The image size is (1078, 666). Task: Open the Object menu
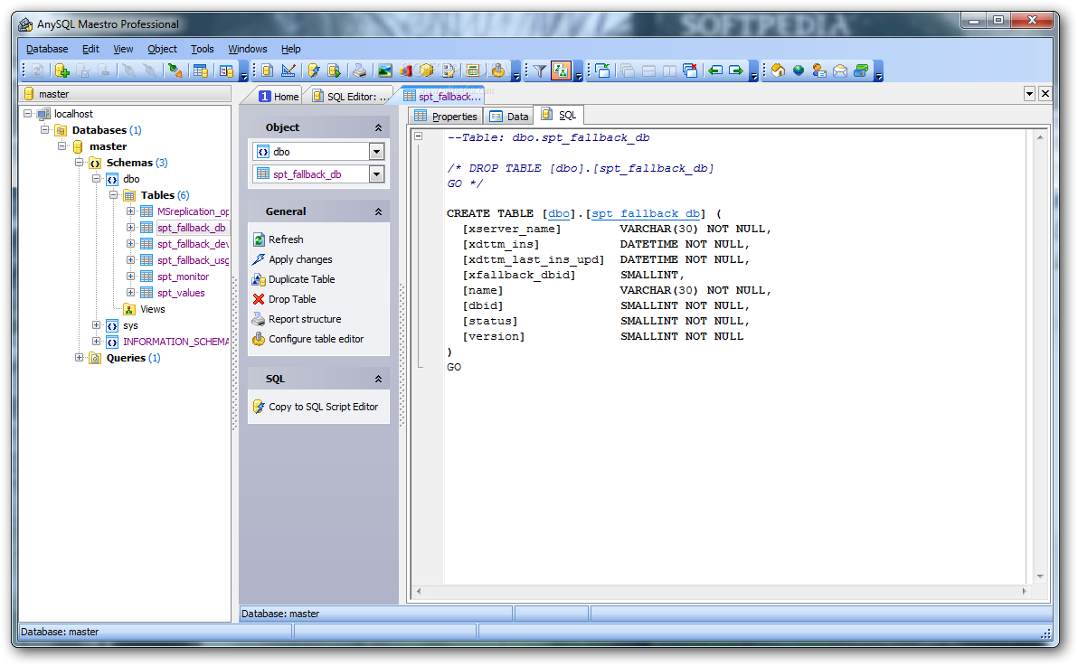(x=162, y=50)
